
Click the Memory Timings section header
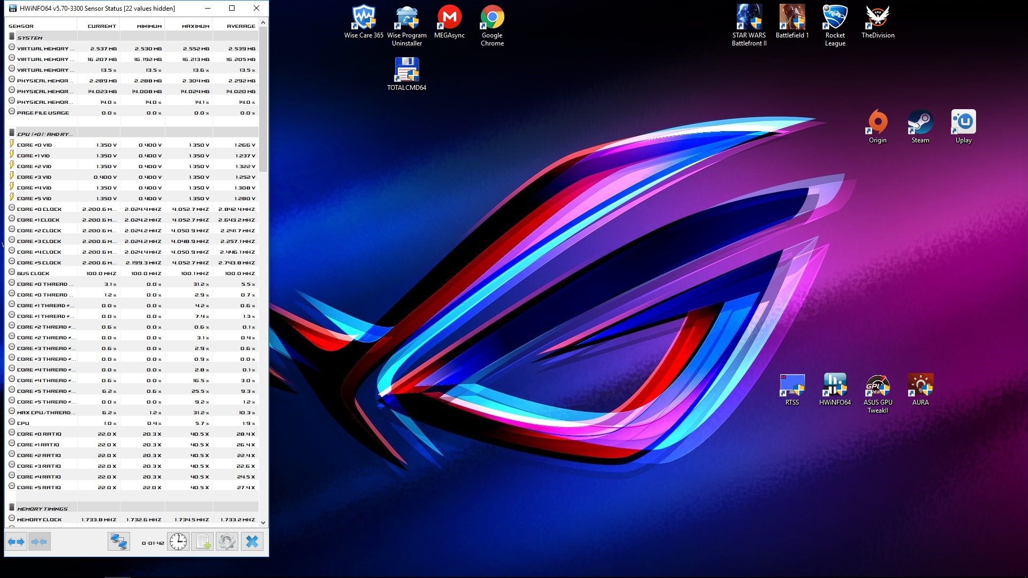(x=133, y=508)
